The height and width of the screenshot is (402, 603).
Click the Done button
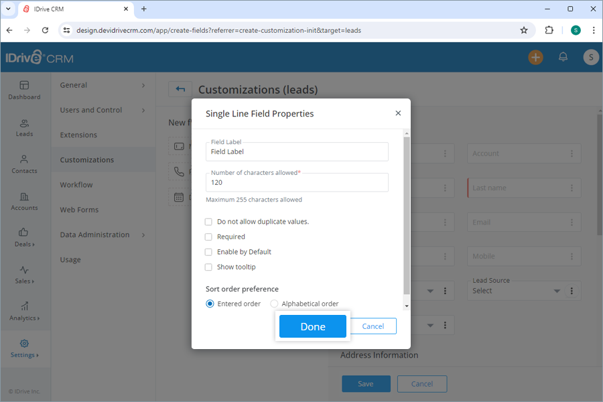coord(312,326)
